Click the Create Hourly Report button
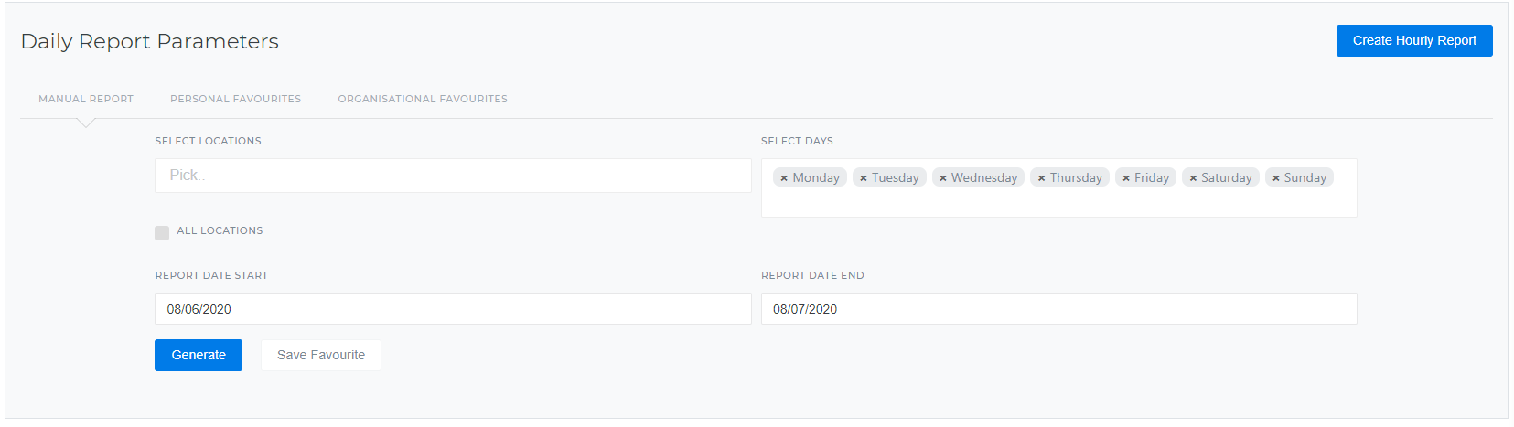Screen dimensions: 1514x427 [x=1414, y=40]
